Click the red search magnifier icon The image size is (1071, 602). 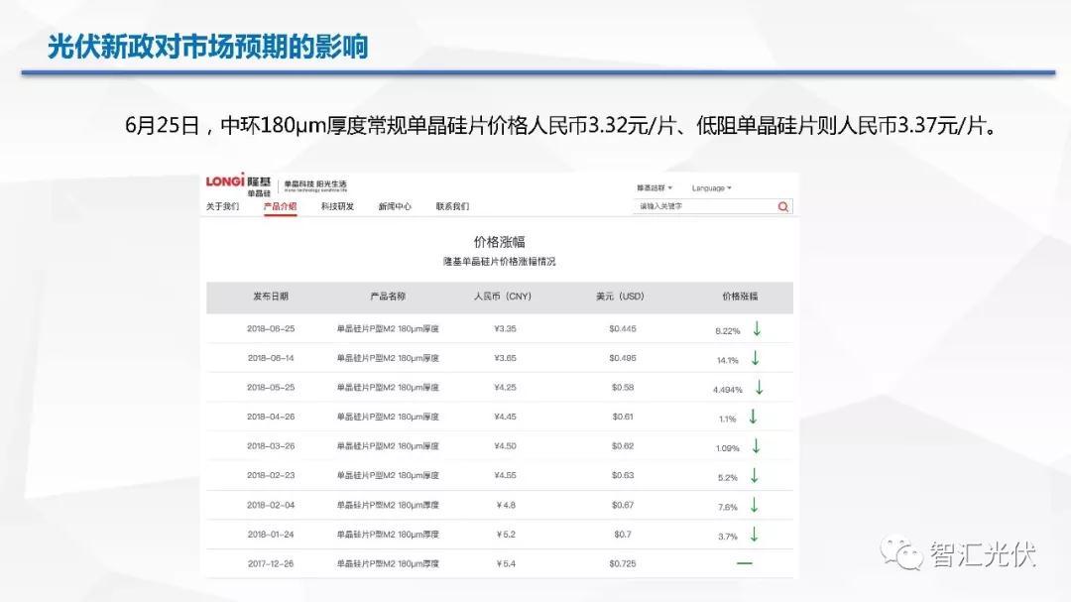pos(783,206)
